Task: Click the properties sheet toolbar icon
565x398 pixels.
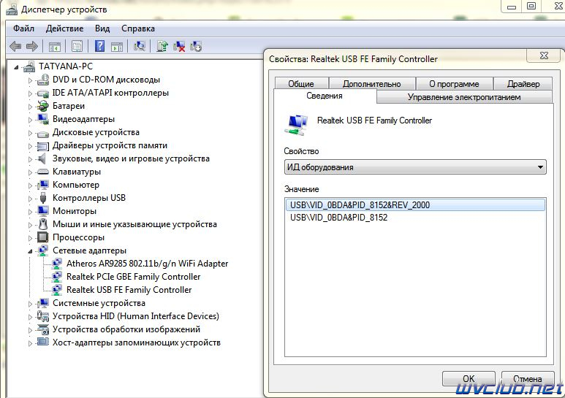Action: tap(77, 47)
